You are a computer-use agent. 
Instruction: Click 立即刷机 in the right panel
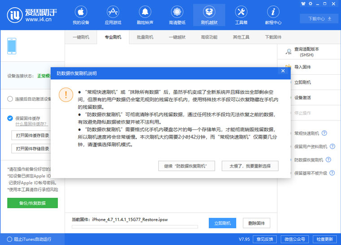pos(302,82)
